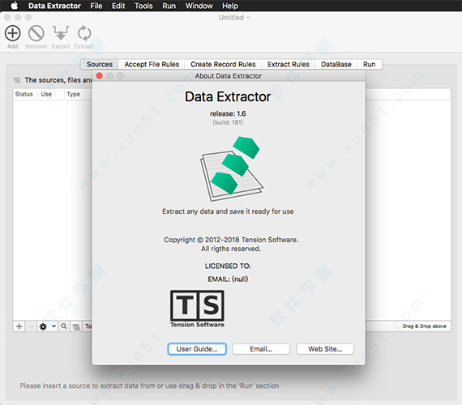Open the Untitled document title dropdown

click(x=234, y=18)
